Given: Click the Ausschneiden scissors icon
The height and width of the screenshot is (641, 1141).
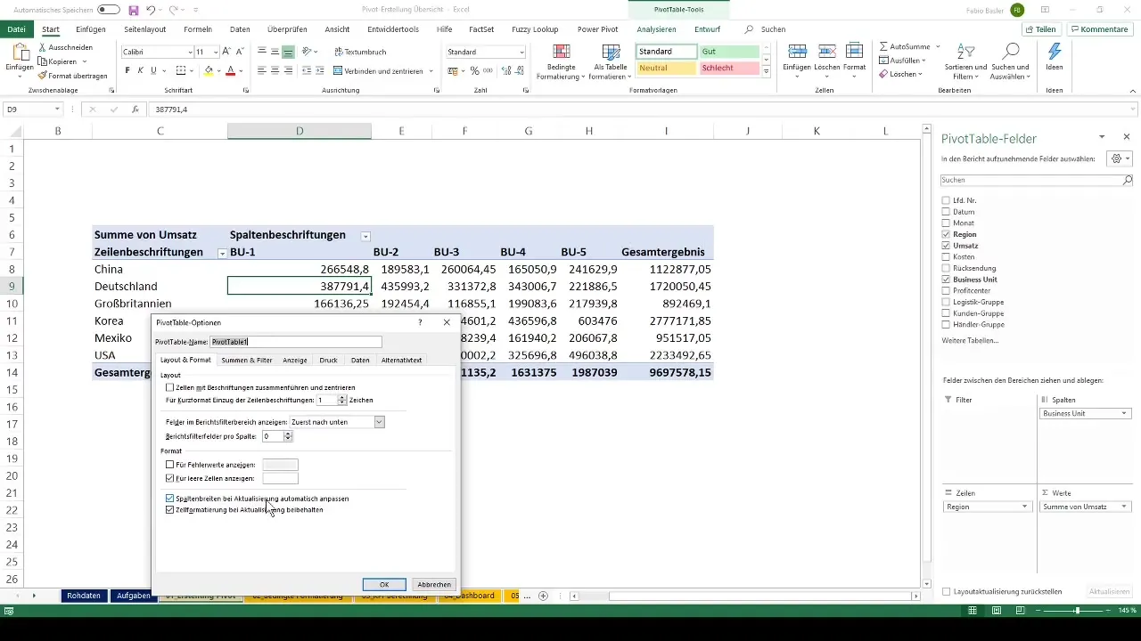Looking at the screenshot, I should [x=43, y=46].
